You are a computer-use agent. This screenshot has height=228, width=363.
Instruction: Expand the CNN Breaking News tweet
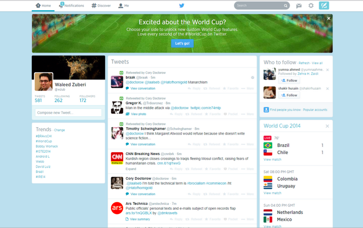pyautogui.click(x=131, y=169)
